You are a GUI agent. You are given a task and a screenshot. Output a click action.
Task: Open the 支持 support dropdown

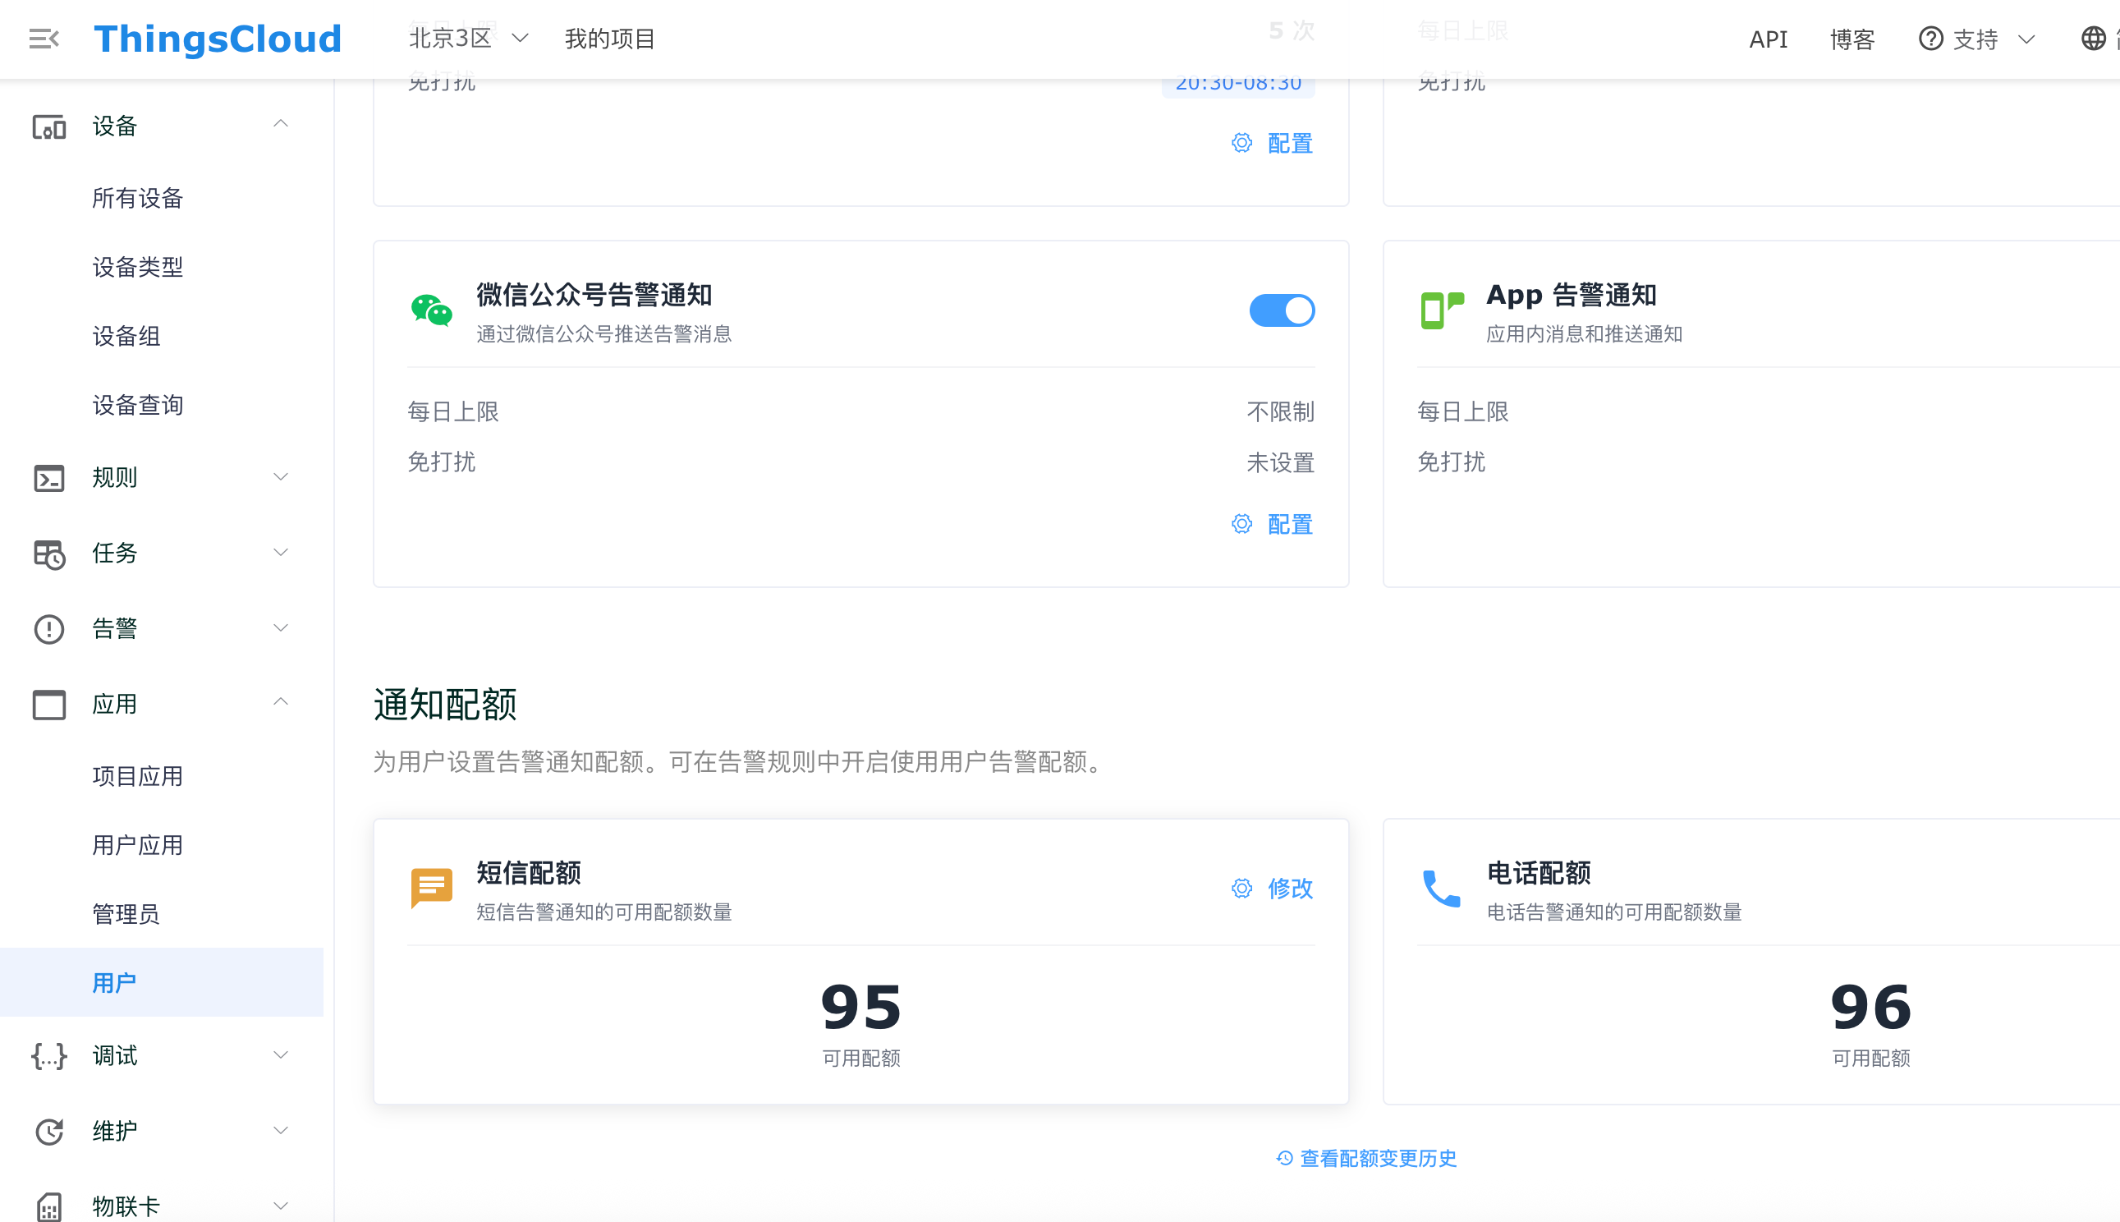point(1976,39)
